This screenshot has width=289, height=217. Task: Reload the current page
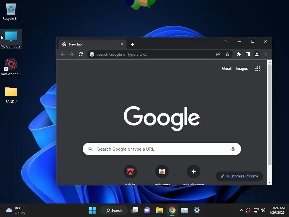point(81,54)
